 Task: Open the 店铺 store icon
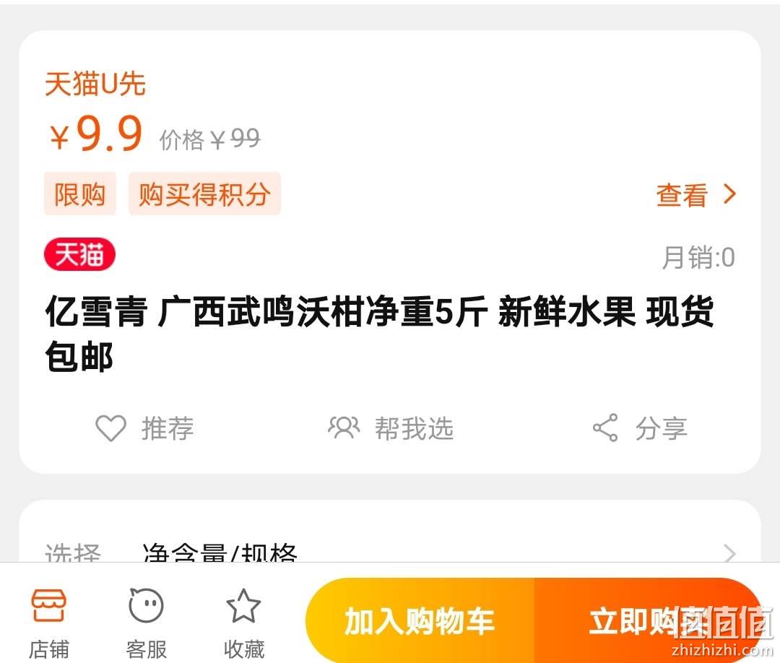[x=48, y=605]
